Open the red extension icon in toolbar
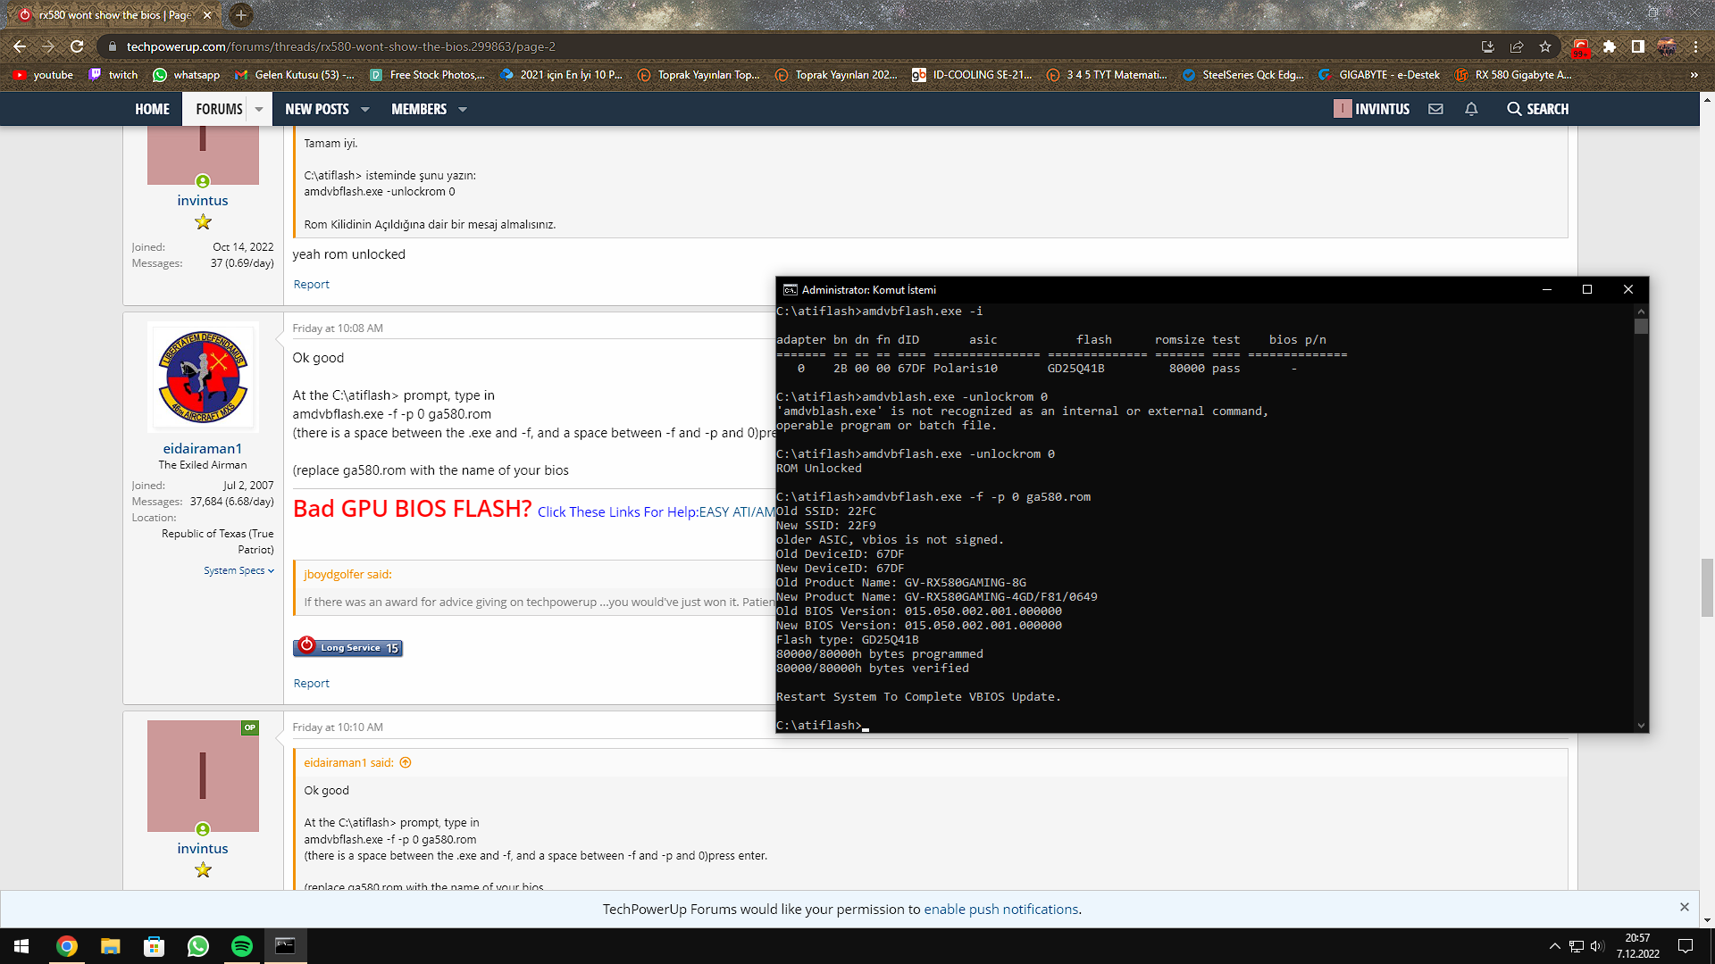The width and height of the screenshot is (1715, 964). pos(1581,47)
